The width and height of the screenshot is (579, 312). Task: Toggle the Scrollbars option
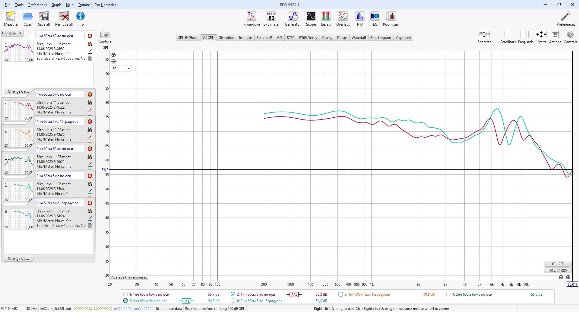(x=508, y=37)
